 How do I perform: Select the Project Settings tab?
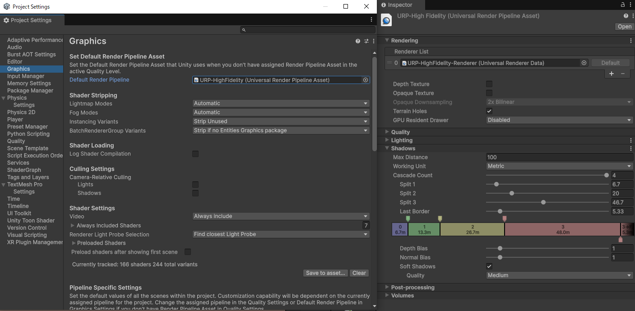[32, 20]
